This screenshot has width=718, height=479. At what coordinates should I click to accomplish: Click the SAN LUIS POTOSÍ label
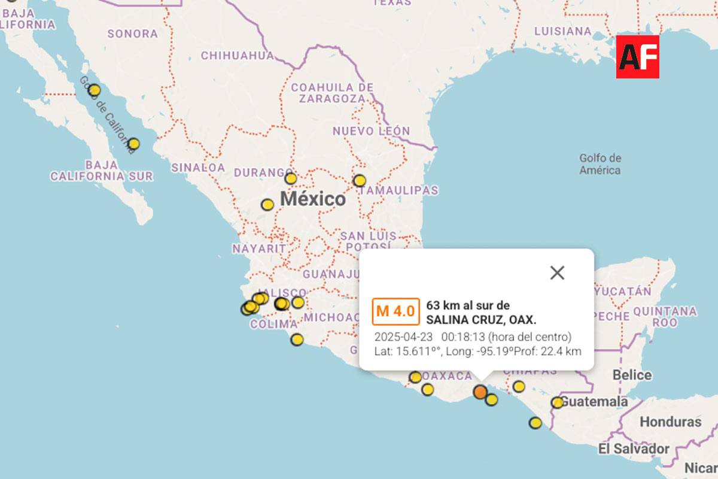tap(369, 241)
